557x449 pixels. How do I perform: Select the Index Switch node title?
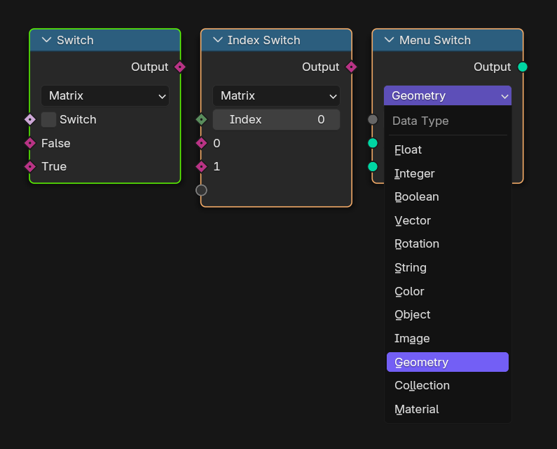[264, 40]
